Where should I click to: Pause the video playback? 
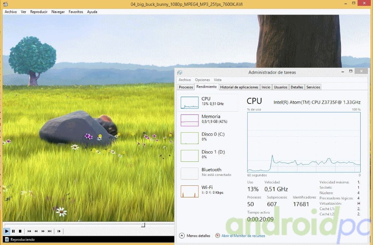pyautogui.click(x=13, y=231)
